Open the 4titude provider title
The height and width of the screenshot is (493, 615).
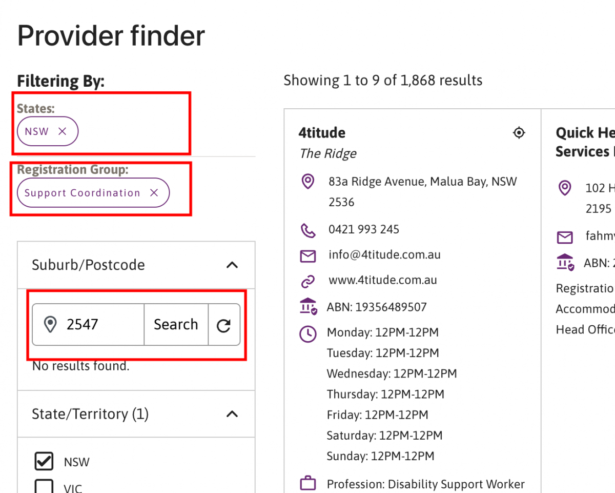[322, 133]
